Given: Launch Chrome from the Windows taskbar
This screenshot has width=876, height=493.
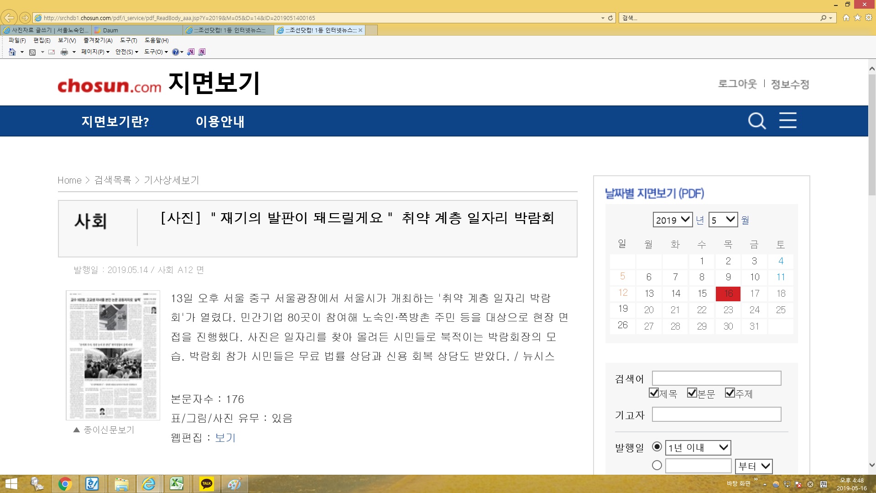Looking at the screenshot, I should pyautogui.click(x=65, y=483).
